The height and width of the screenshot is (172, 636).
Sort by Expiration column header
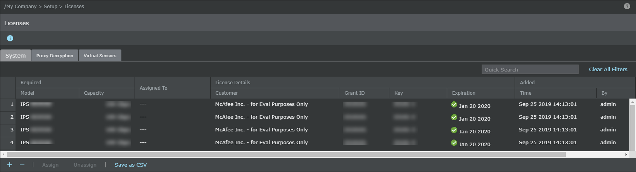pyautogui.click(x=481, y=93)
